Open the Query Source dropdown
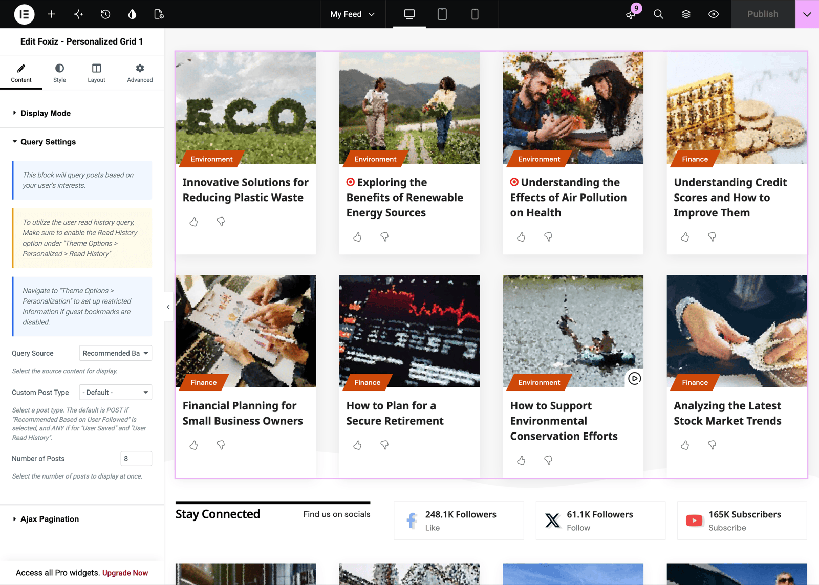Viewport: 819px width, 585px height. click(116, 353)
